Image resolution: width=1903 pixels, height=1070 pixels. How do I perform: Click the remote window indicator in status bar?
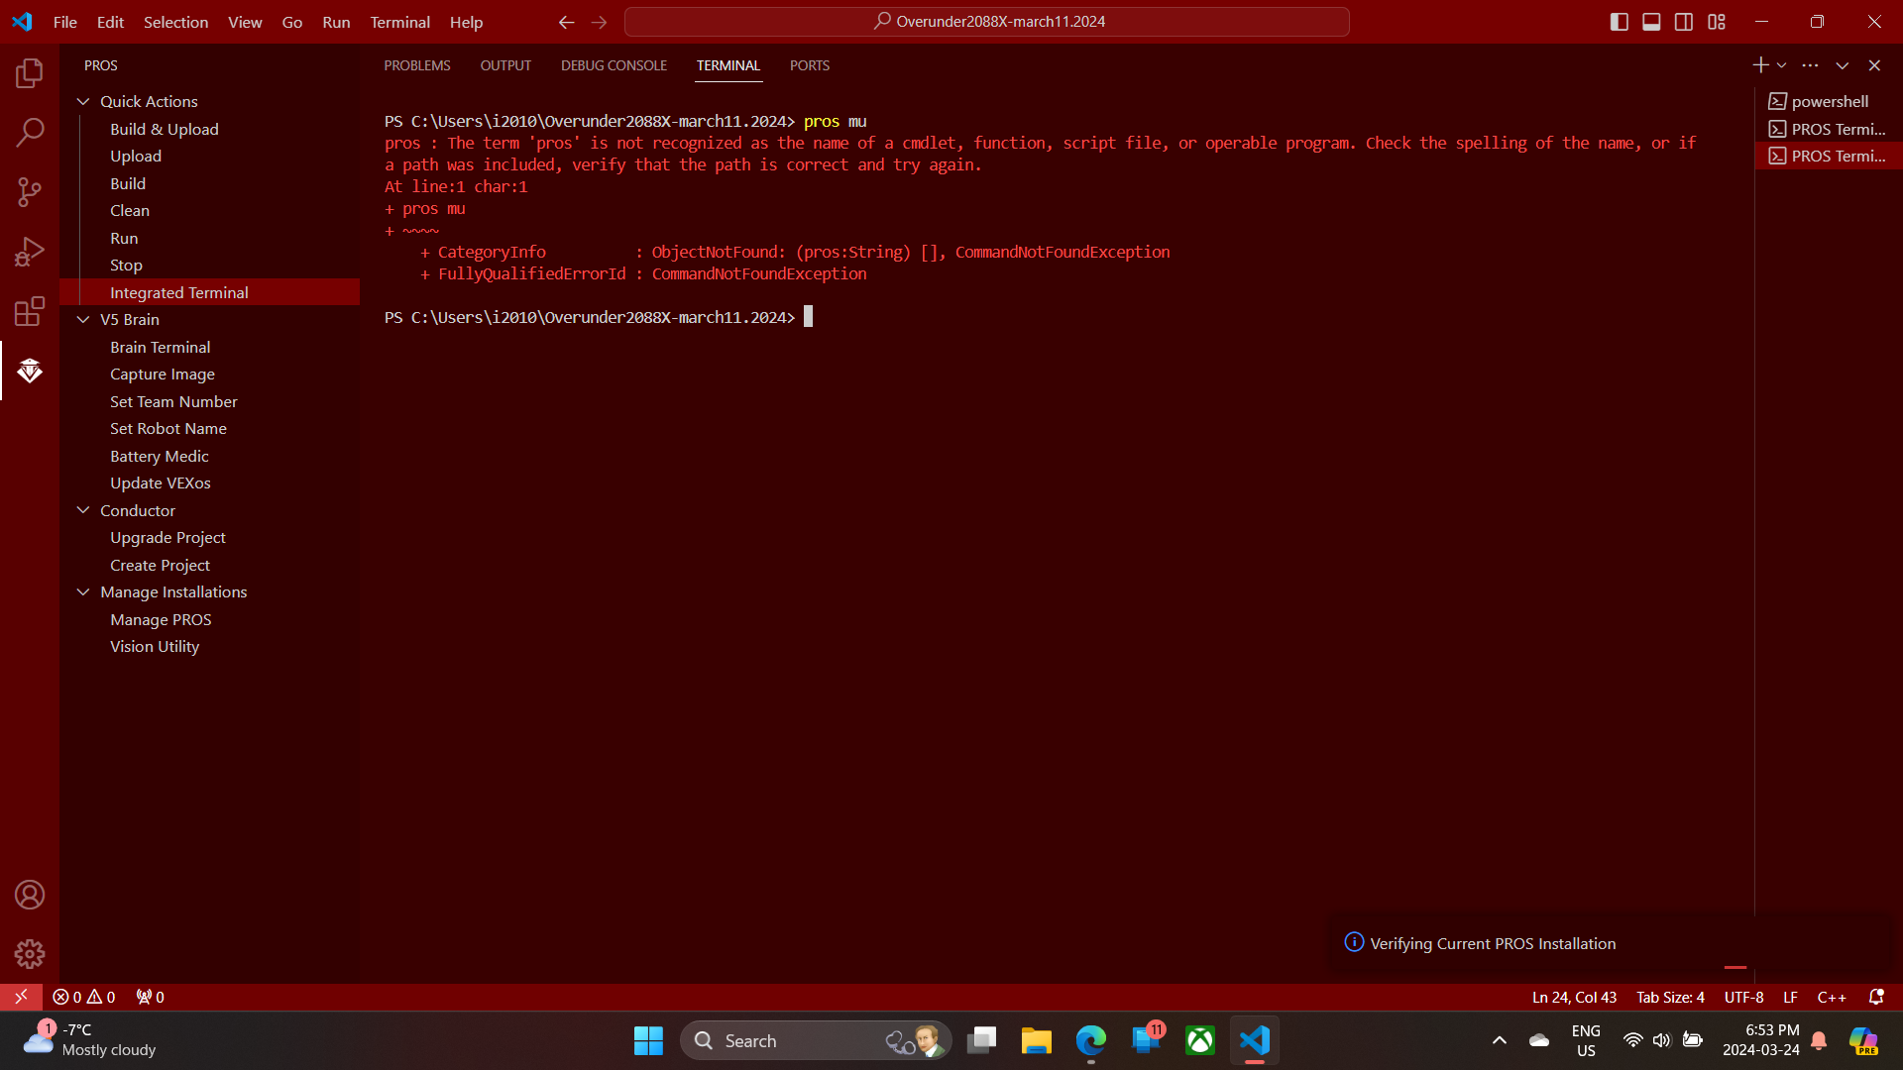21,997
